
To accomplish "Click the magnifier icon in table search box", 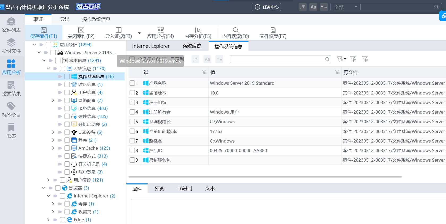I will coord(327,59).
